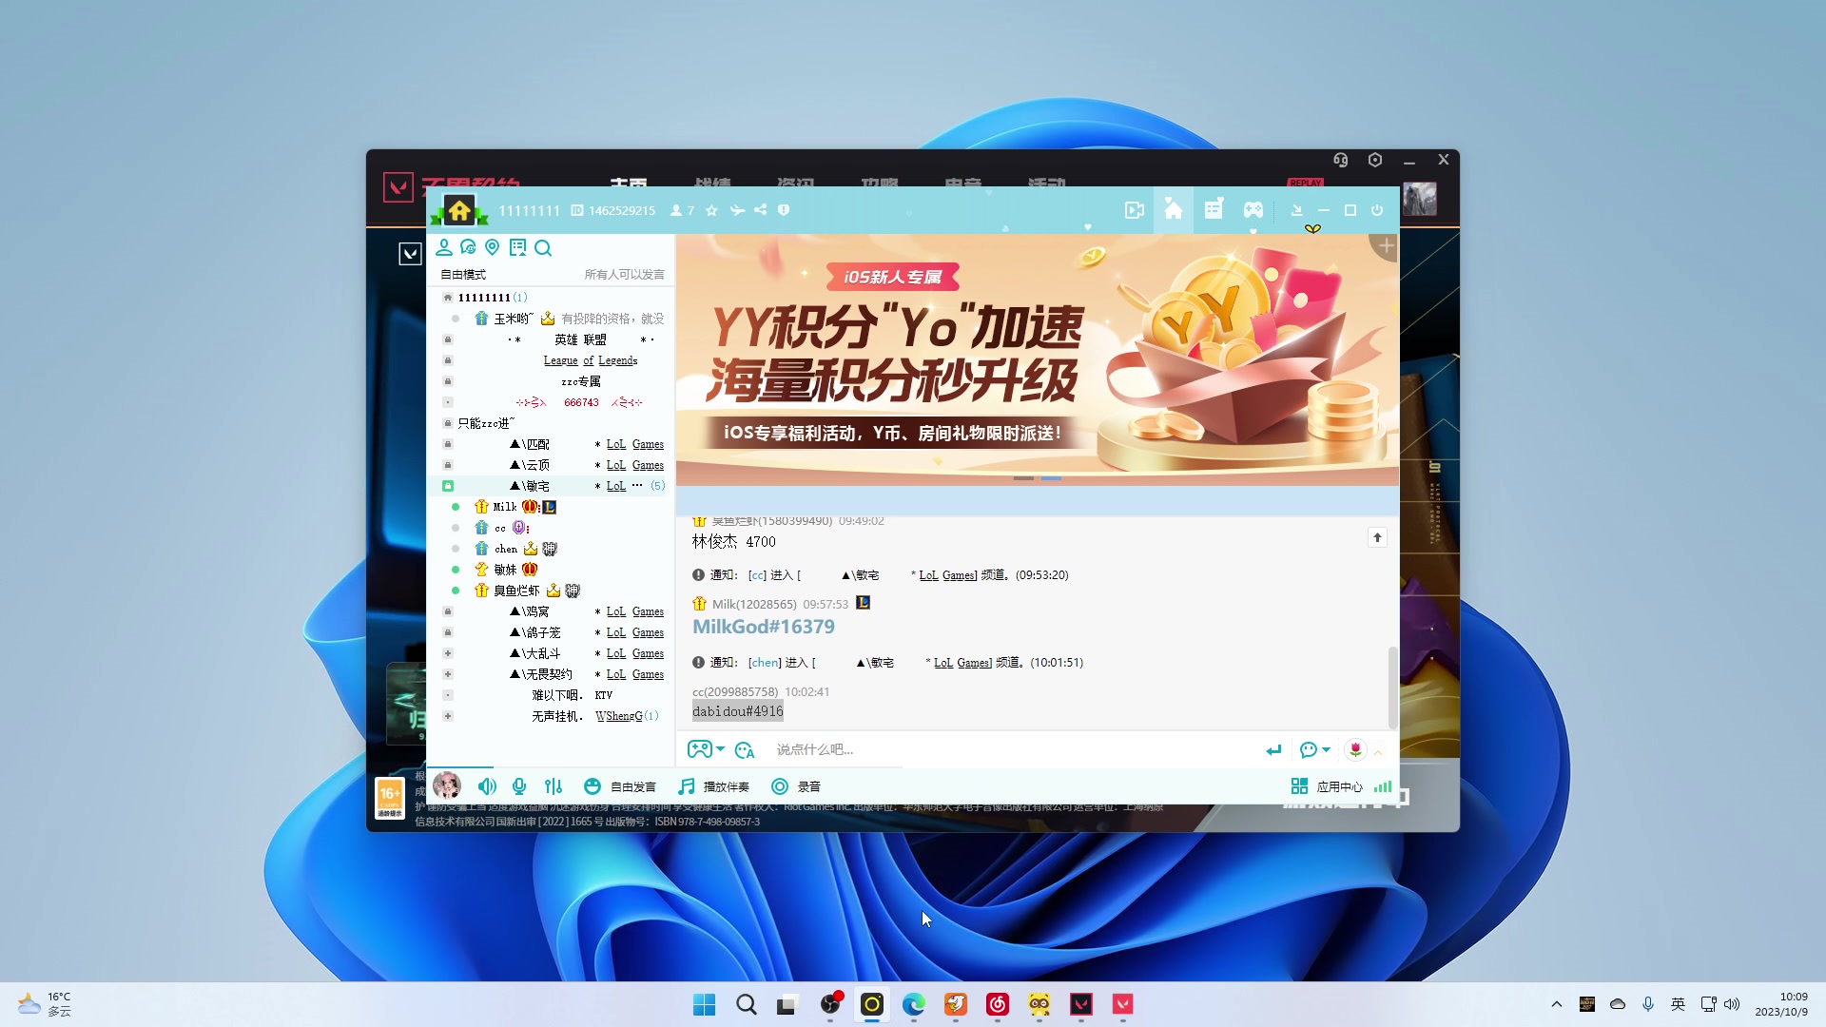Select user chen in member list

[552, 549]
